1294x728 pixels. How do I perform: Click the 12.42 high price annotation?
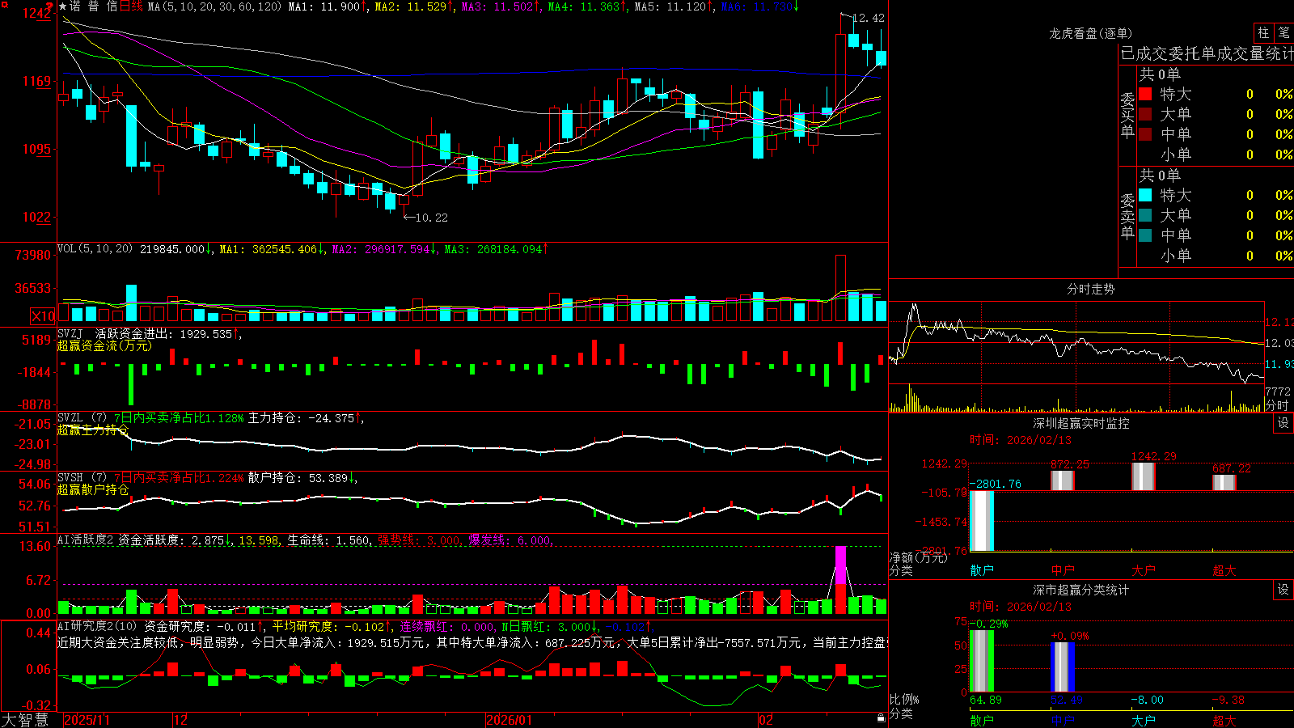pyautogui.click(x=869, y=18)
